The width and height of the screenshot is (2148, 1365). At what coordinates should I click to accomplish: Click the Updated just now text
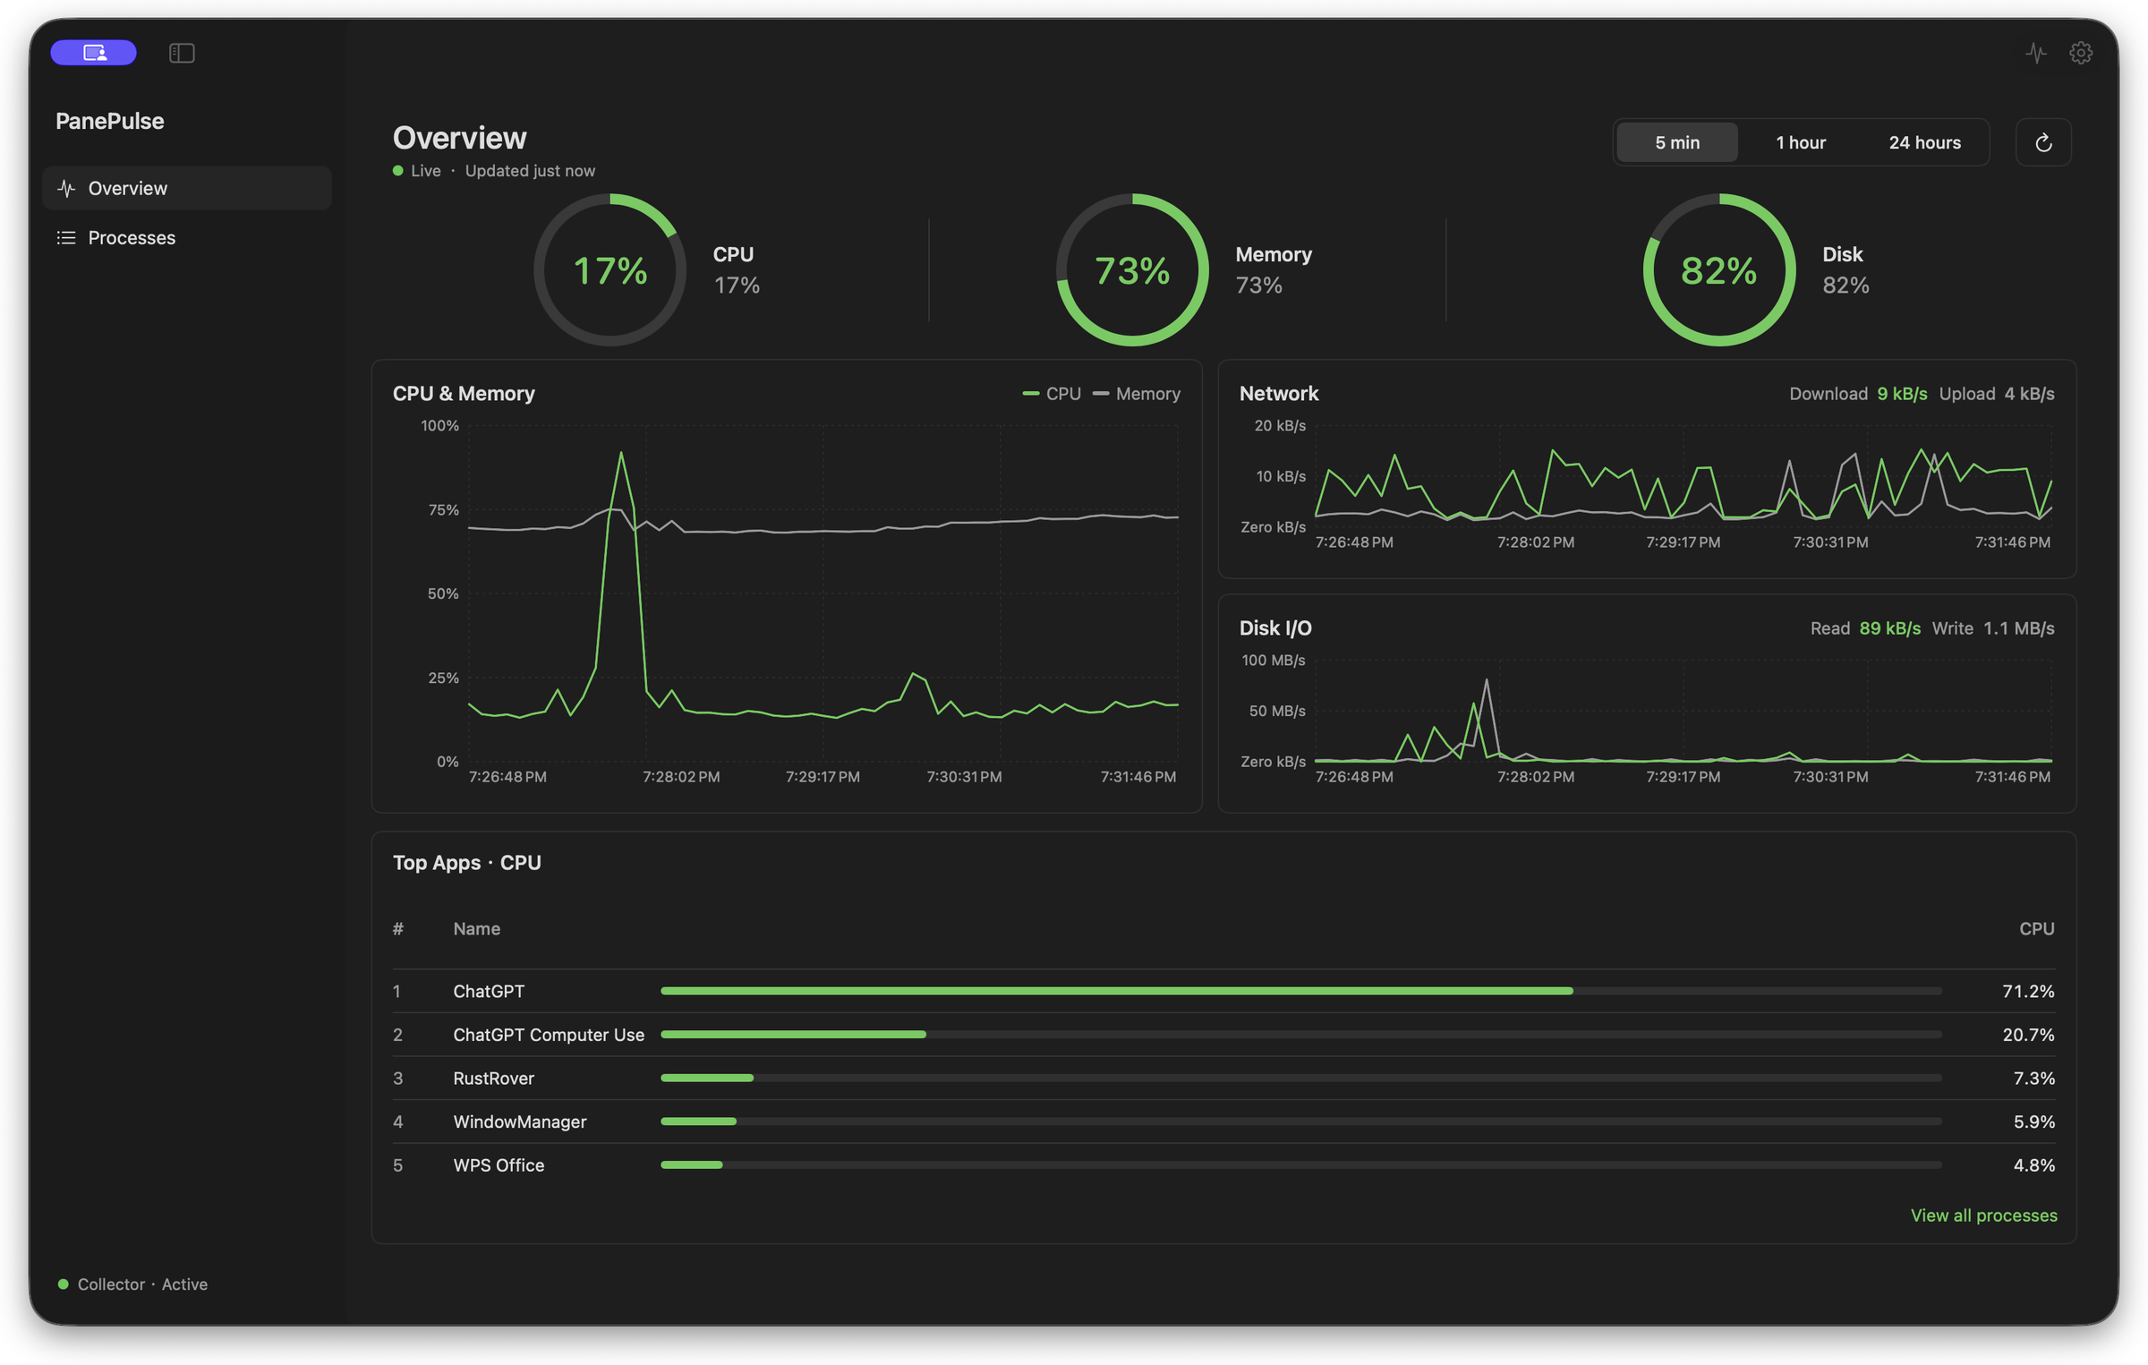[x=530, y=171]
